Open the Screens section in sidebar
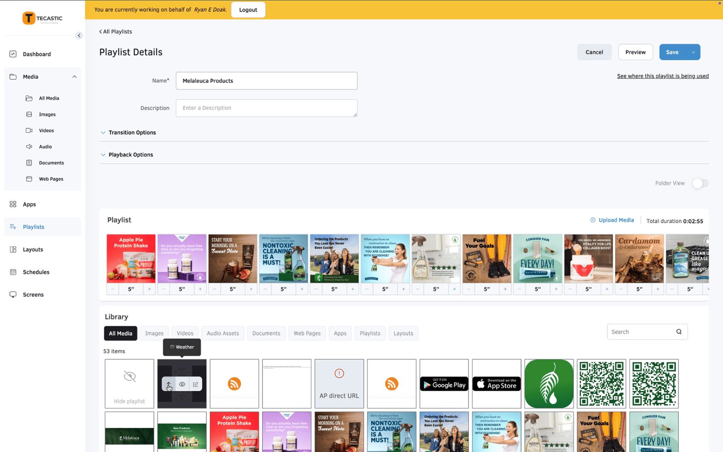Viewport: 723px width, 452px height. click(33, 295)
